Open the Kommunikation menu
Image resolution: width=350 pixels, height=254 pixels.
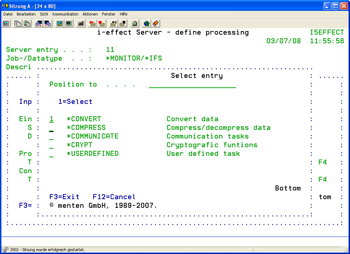[x=65, y=14]
